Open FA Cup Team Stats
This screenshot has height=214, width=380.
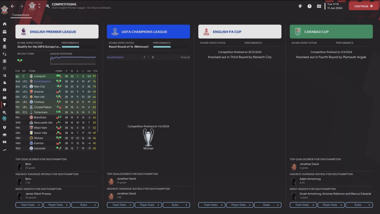pos(212,205)
